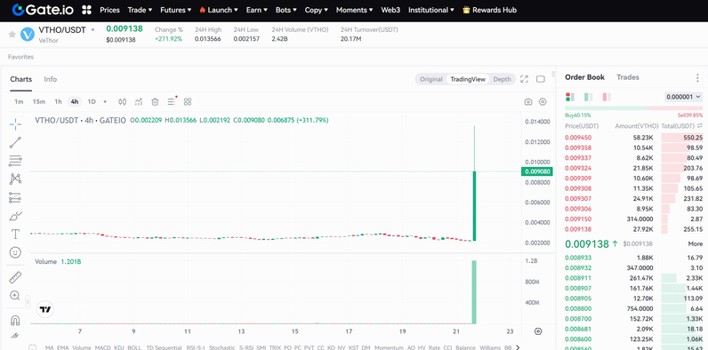This screenshot has height=350, width=708.
Task: Take a chart snapshot with the camera icon
Action: point(528,102)
